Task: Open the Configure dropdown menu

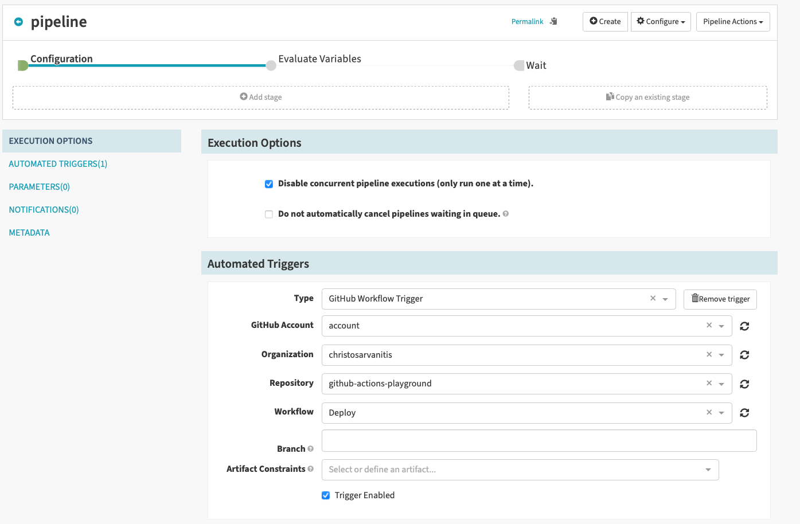Action: [661, 22]
